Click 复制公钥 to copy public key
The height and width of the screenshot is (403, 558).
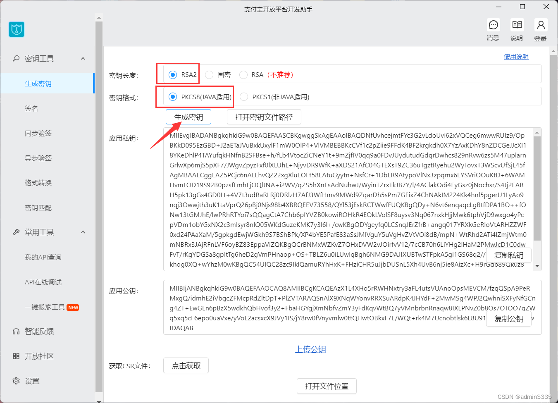pyautogui.click(x=509, y=319)
